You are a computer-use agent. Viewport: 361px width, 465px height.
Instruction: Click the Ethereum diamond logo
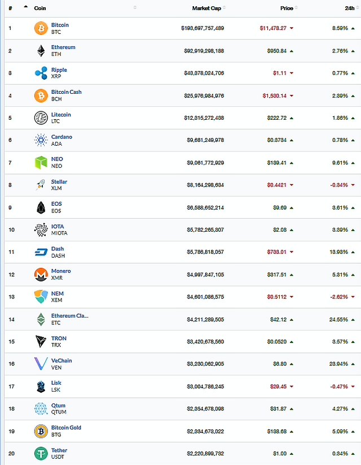coord(41,51)
